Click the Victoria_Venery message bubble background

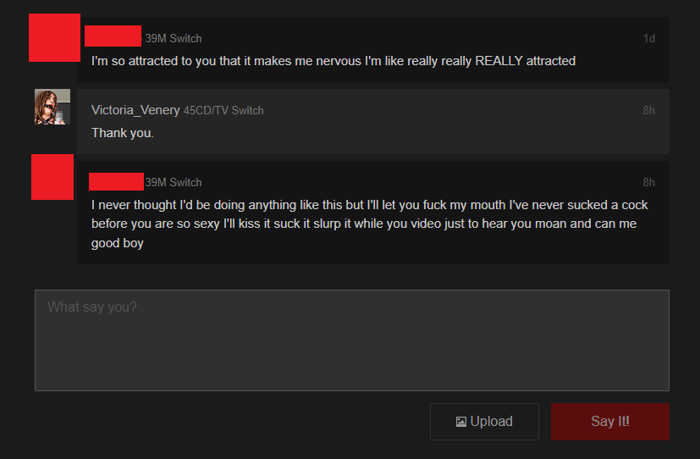click(372, 121)
